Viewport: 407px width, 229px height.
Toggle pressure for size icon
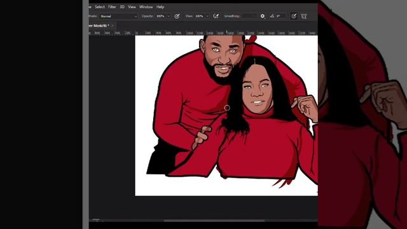[294, 16]
